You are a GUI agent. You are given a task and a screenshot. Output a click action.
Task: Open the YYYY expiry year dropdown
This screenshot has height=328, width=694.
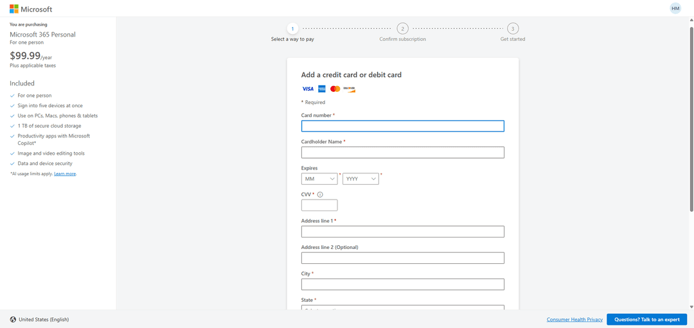click(360, 179)
